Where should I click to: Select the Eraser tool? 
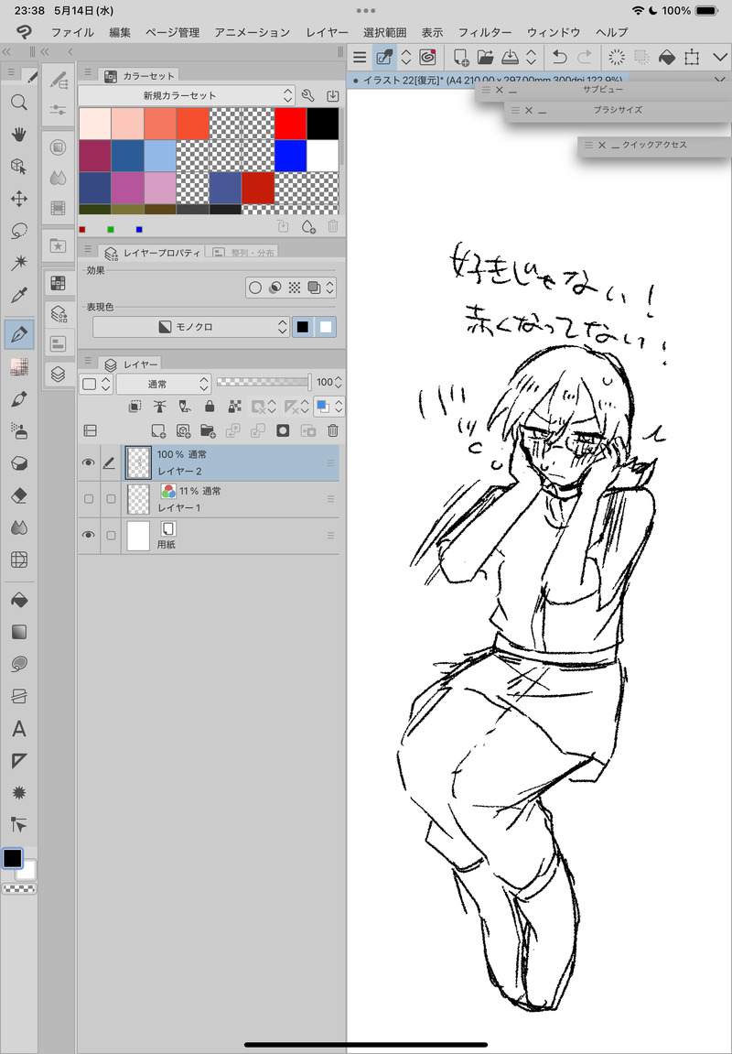pos(19,495)
